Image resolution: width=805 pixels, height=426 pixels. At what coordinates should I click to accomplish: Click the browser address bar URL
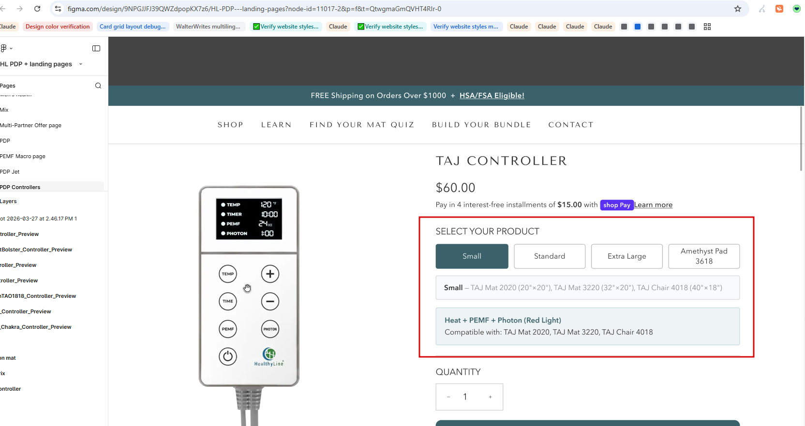coord(254,9)
